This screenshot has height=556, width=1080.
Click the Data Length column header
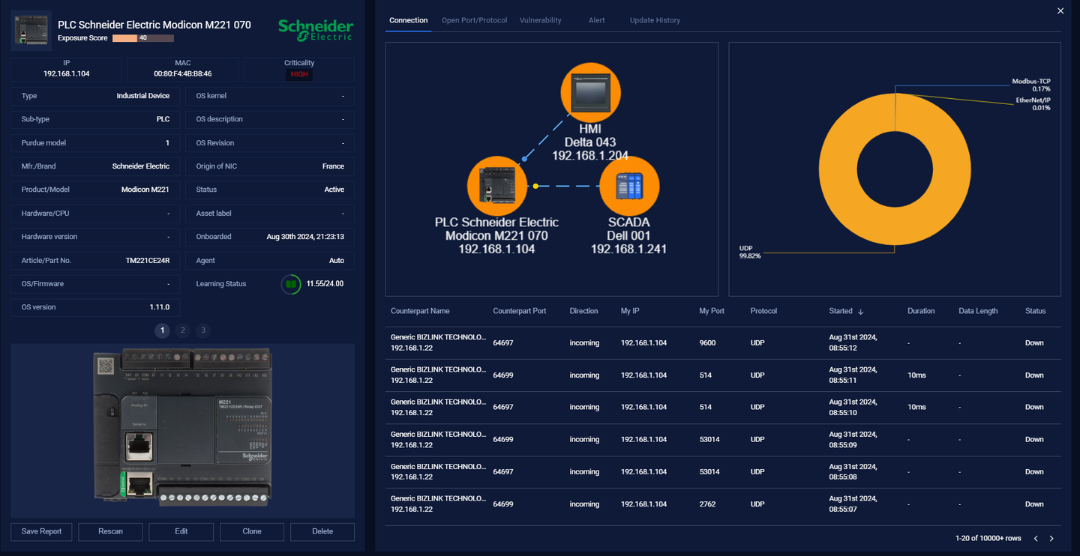coord(978,311)
